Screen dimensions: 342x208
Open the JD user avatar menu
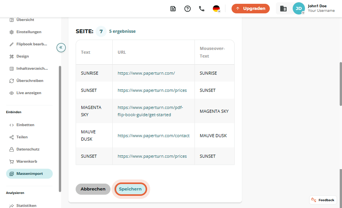point(298,8)
